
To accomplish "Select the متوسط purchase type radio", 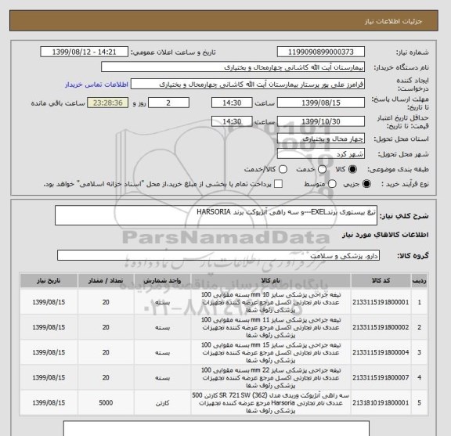I will [332, 183].
